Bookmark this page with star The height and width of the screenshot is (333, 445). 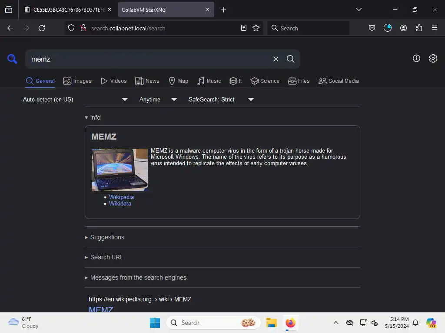pos(256,28)
